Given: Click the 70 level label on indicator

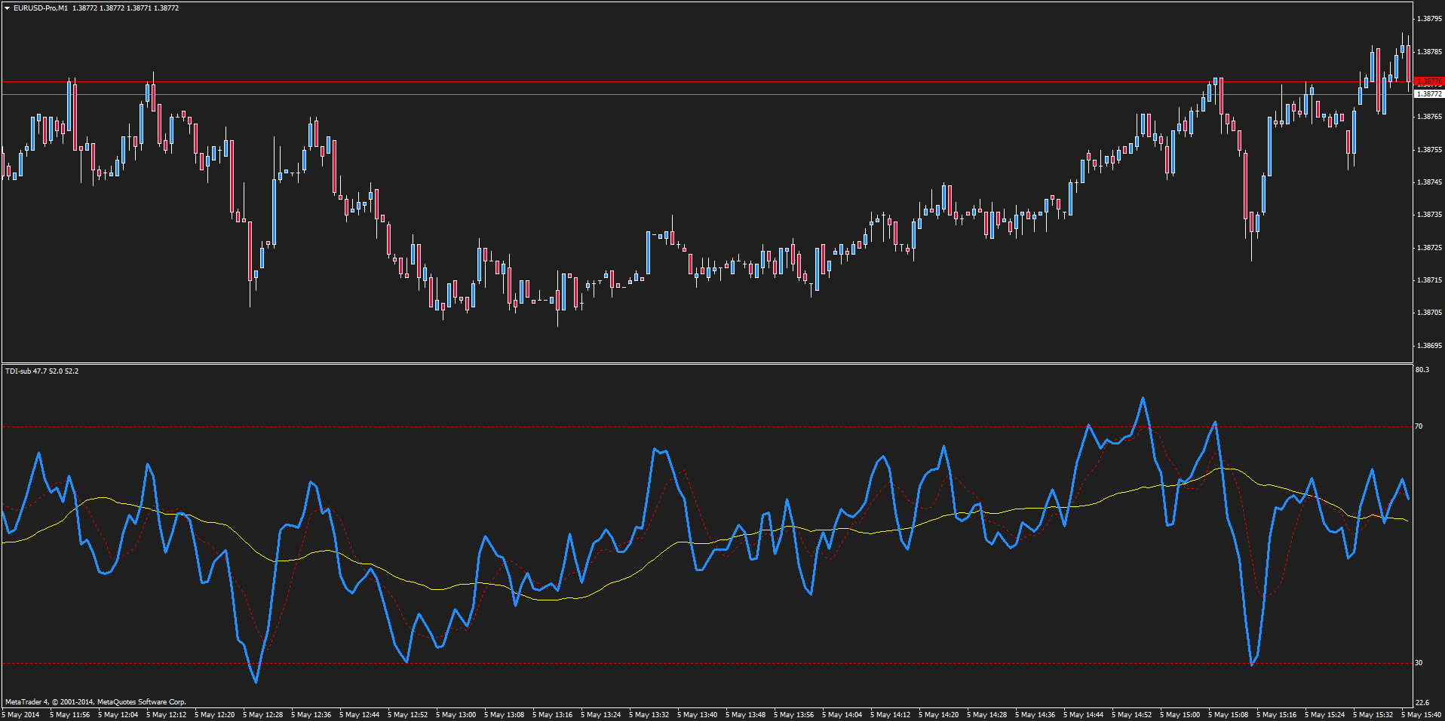Looking at the screenshot, I should [x=1419, y=426].
